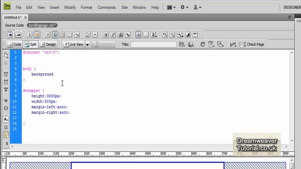
Task: Click the Expand All icon
Action: [x=6, y=90]
